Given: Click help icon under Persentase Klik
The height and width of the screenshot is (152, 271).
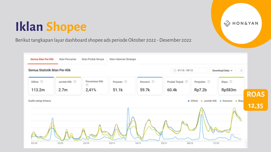Looking at the screenshot, I should click(x=87, y=85).
